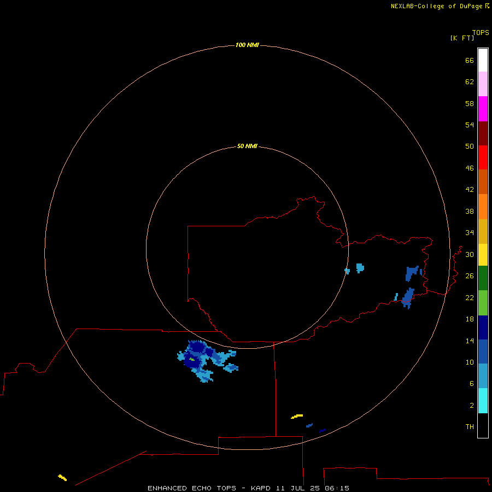Click the yellow swatch between 30 and 34

click(x=483, y=255)
